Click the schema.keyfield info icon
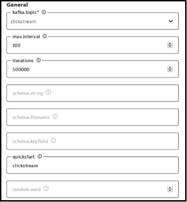 [53, 140]
